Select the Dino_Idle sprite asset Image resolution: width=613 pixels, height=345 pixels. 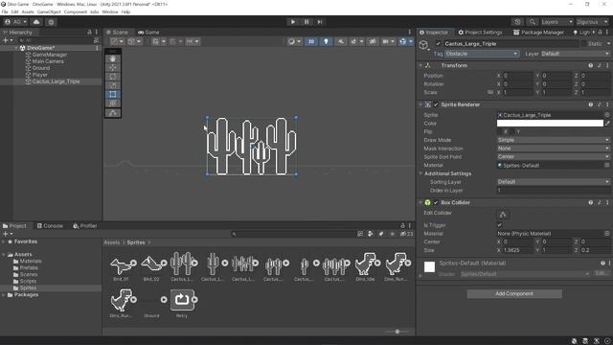click(365, 267)
